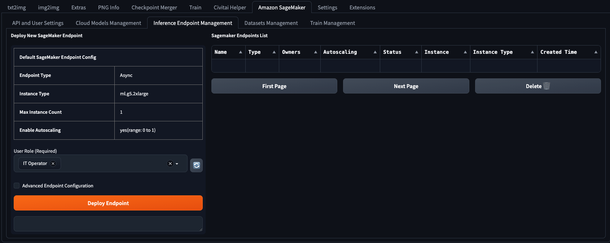Viewport: 610px width, 243px height.
Task: Sort endpoints by Status column arrow
Action: [x=417, y=52]
